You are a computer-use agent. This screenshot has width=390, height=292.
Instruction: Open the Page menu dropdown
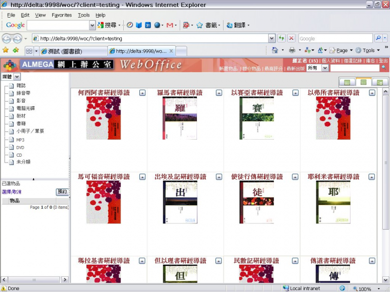point(341,51)
